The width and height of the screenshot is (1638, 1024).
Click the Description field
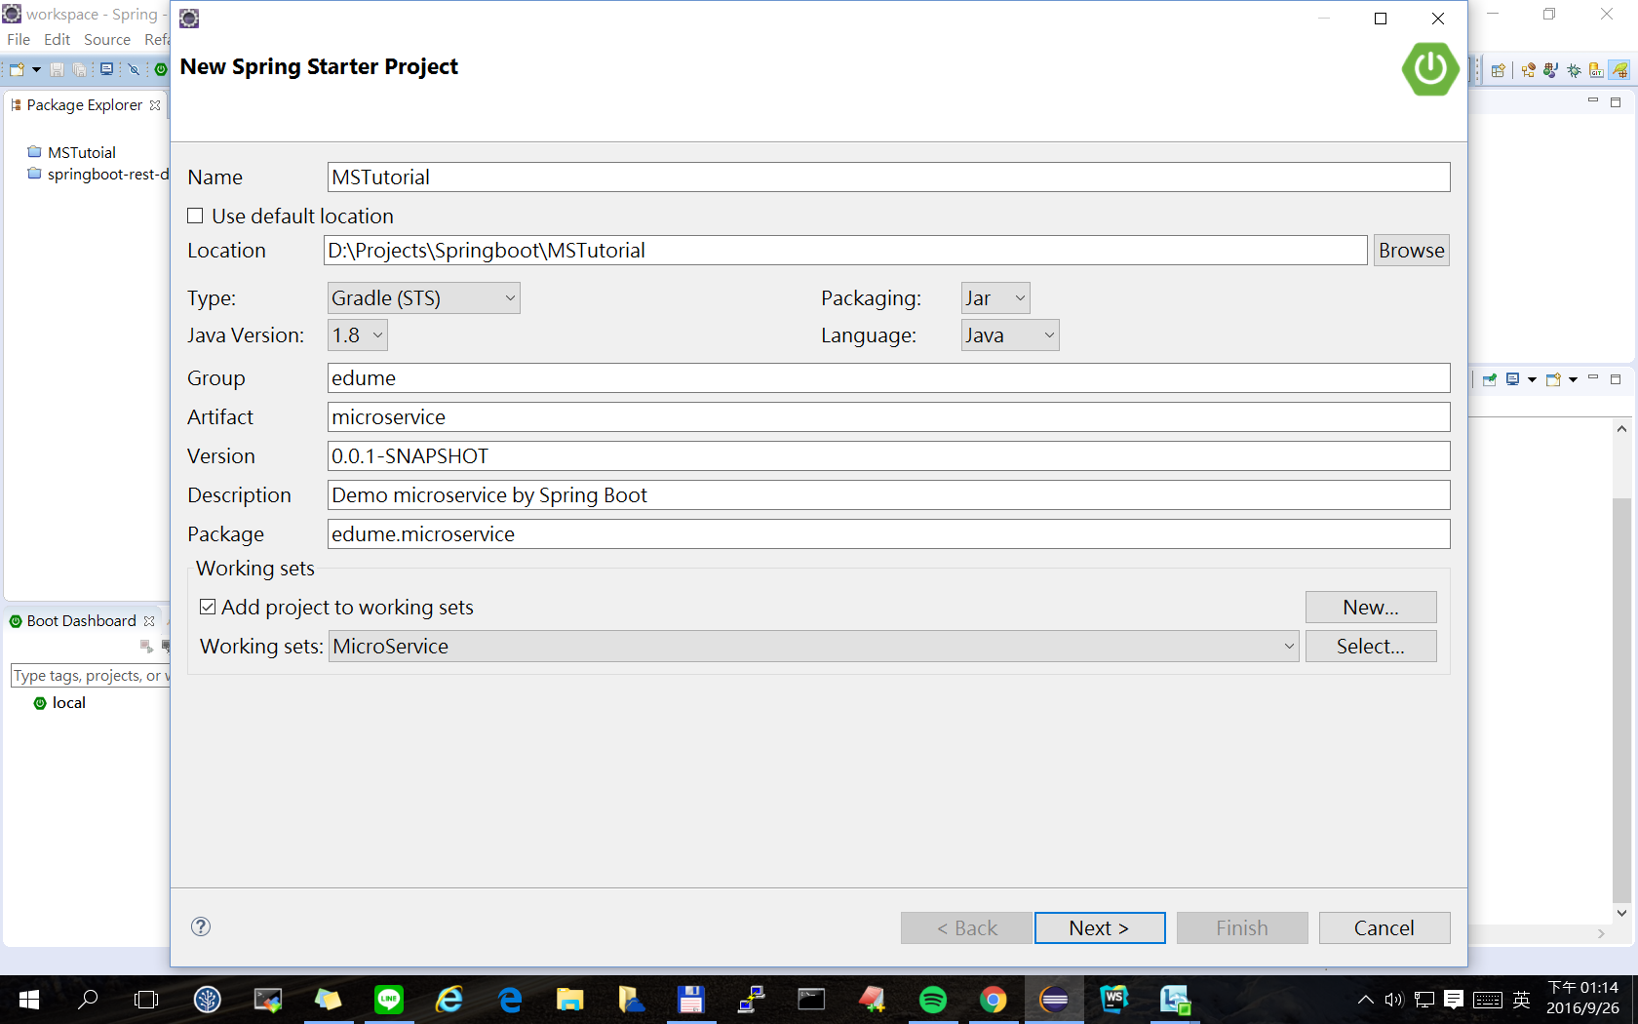888,495
